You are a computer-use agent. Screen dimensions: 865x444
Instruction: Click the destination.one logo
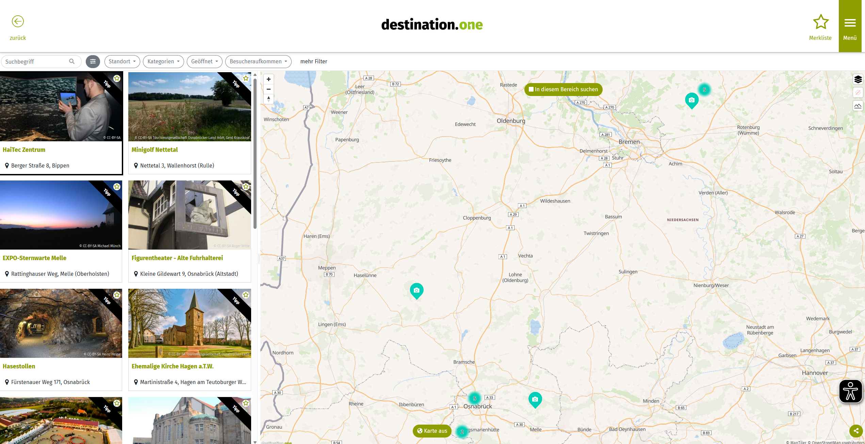point(432,25)
